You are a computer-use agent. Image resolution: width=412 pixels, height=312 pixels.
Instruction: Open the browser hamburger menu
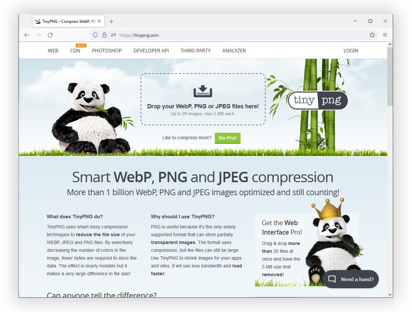click(x=385, y=35)
